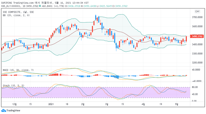Click the 2021 date axis label
The image size is (206, 114).
pyautogui.click(x=51, y=104)
